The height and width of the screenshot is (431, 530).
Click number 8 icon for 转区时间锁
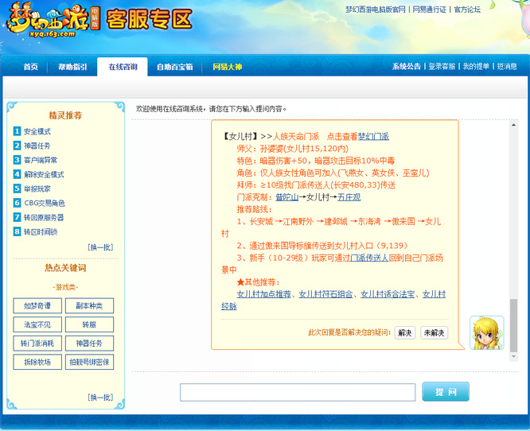17,231
